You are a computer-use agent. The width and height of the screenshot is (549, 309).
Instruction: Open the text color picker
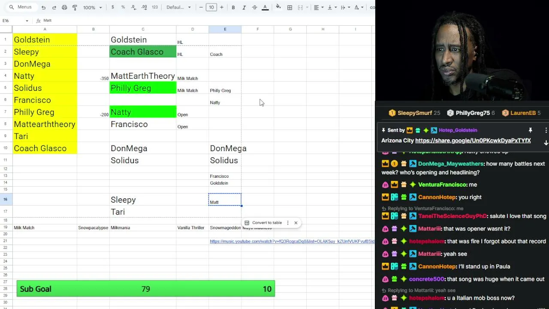[265, 7]
